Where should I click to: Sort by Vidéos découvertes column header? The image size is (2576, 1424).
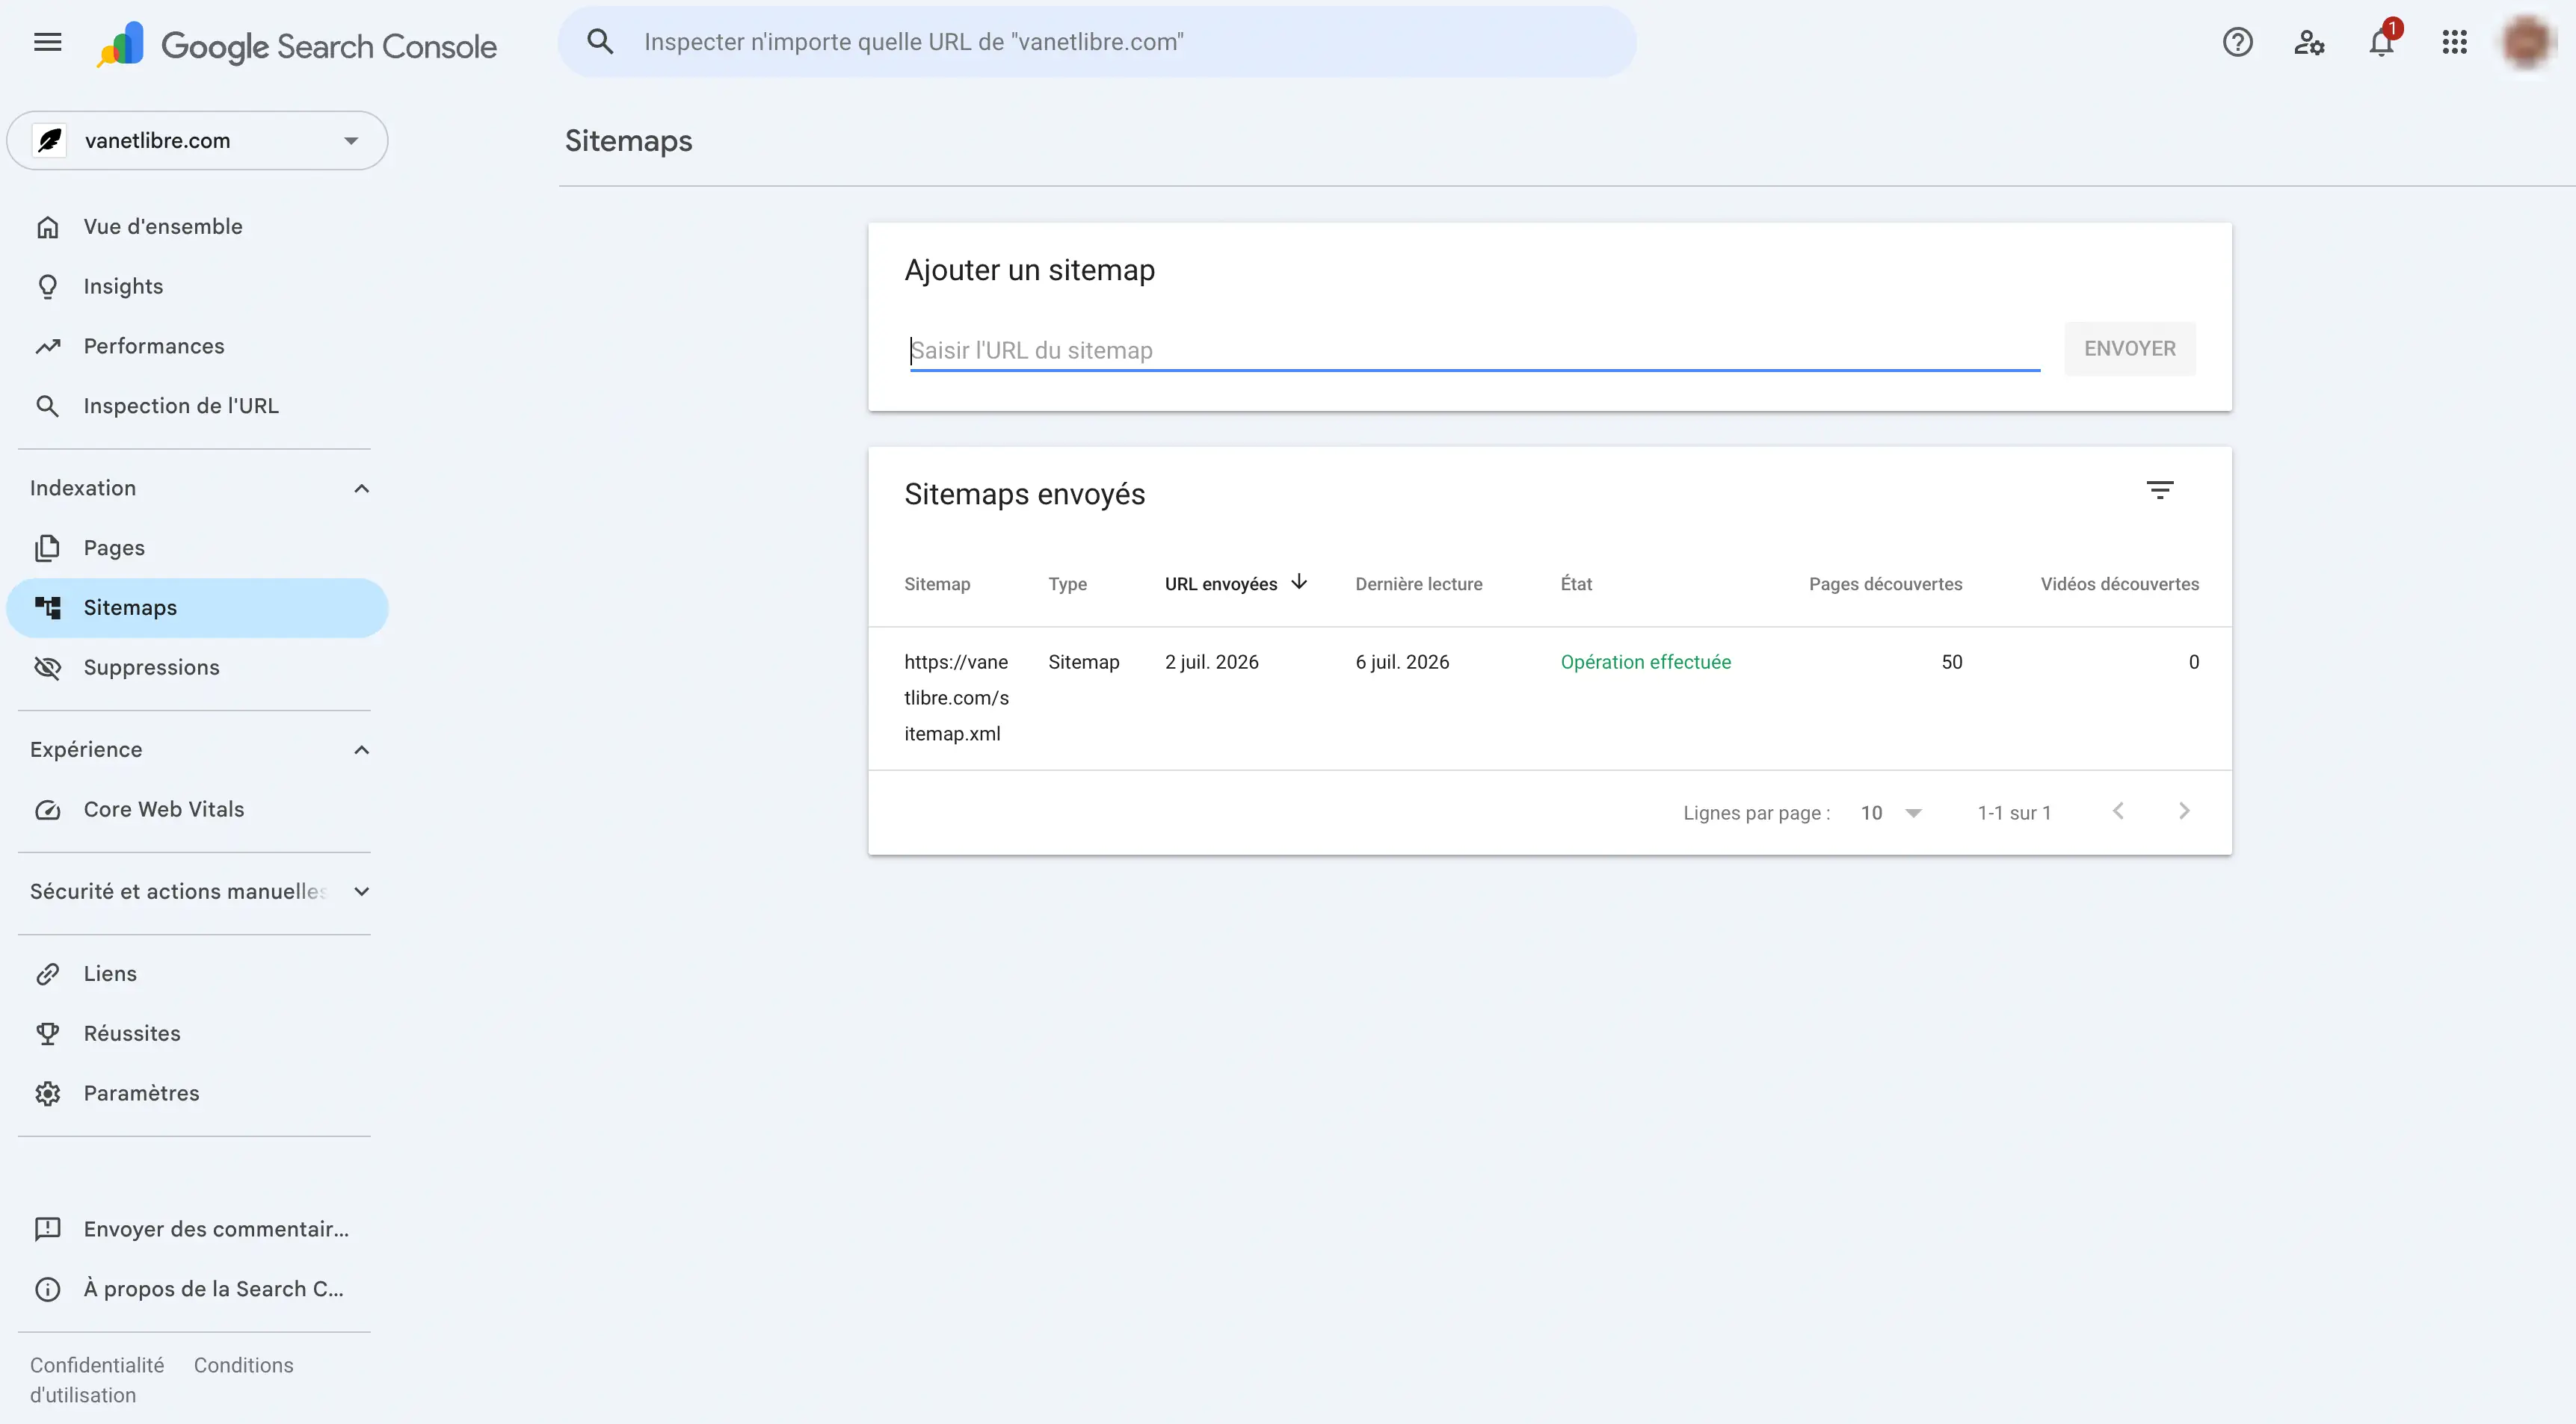pyautogui.click(x=2119, y=584)
